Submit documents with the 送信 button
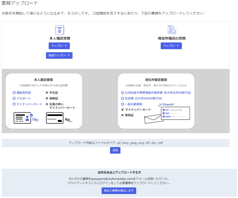Image resolution: width=238 pixels, height=198 pixels. [x=115, y=150]
